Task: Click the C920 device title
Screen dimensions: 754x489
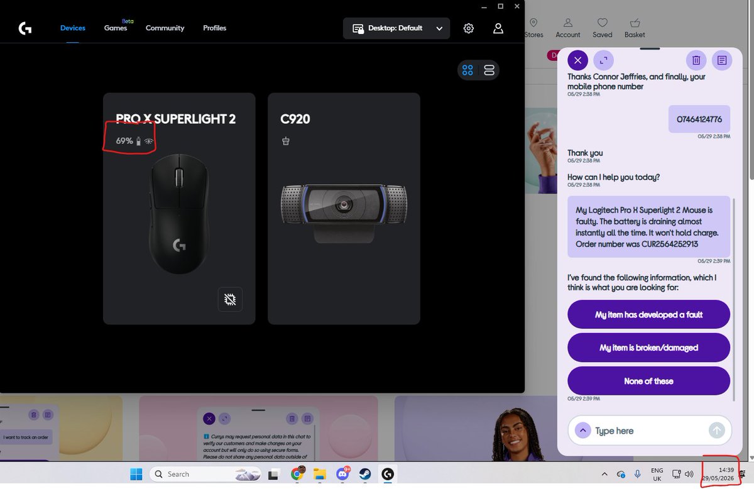Action: coord(295,119)
